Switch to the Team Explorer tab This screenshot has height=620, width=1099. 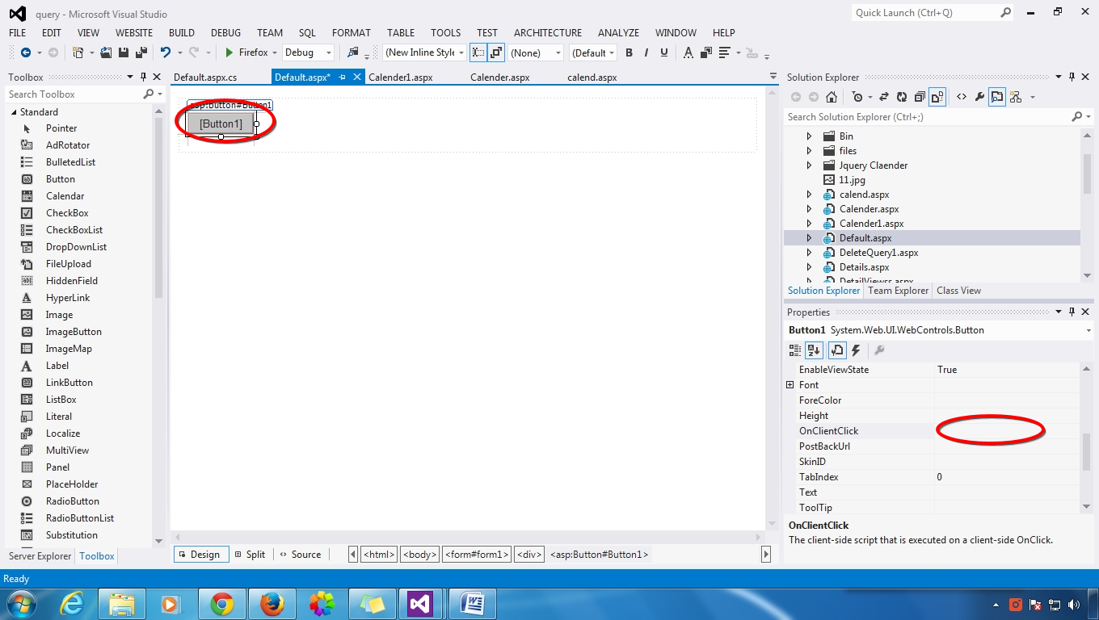tap(898, 291)
